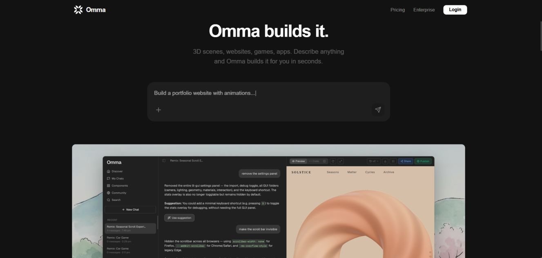Click the Use suggestion button
The width and height of the screenshot is (542, 258).
coord(179,218)
